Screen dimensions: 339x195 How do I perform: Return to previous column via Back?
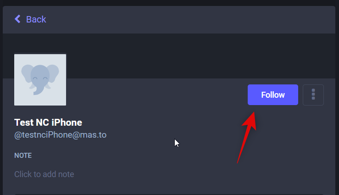pos(30,19)
